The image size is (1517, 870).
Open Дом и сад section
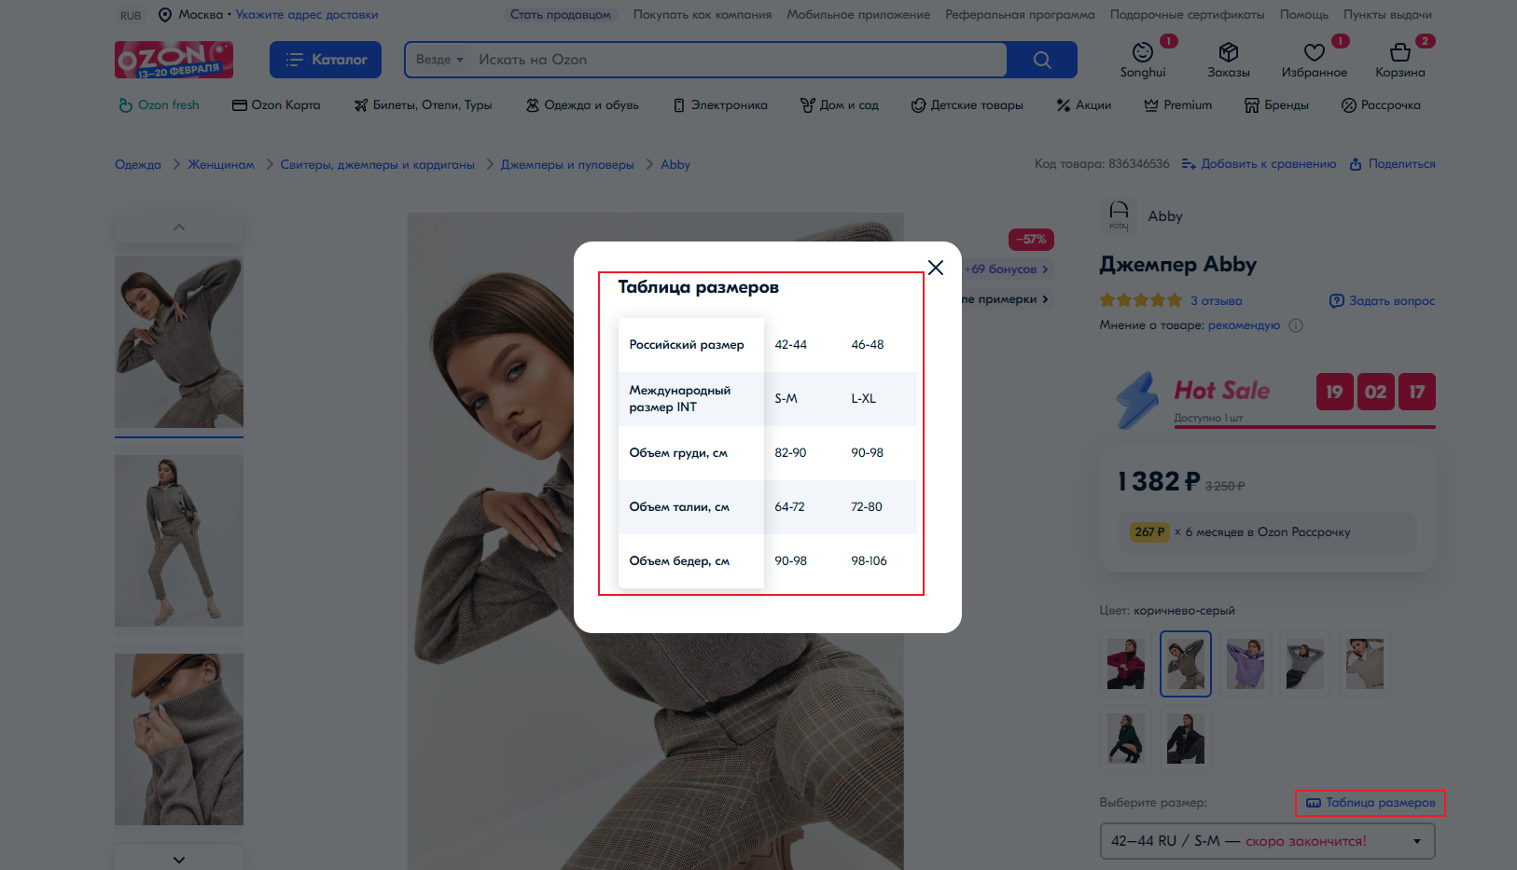point(840,105)
